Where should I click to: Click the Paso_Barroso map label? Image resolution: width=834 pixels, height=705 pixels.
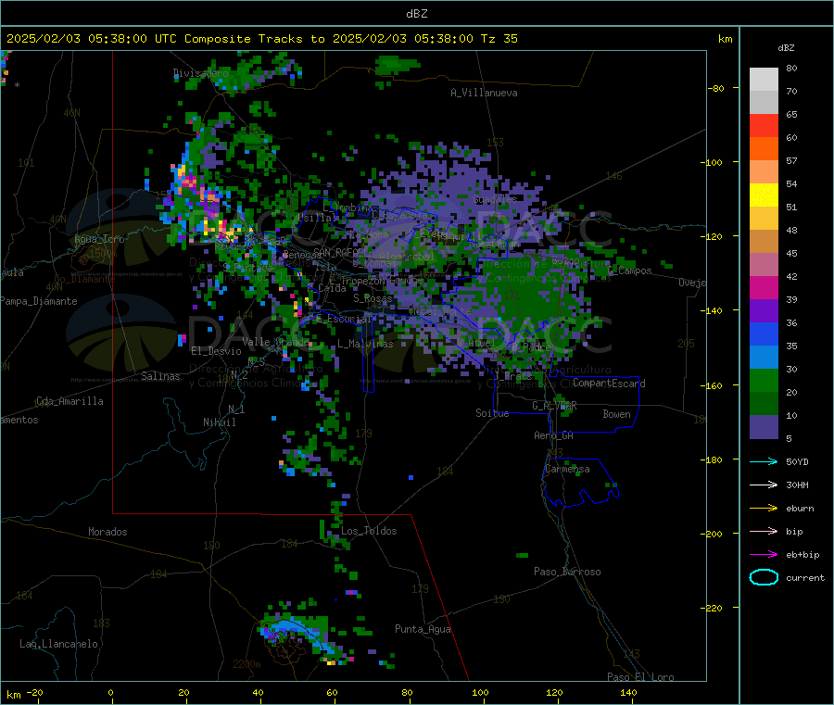coord(567,572)
